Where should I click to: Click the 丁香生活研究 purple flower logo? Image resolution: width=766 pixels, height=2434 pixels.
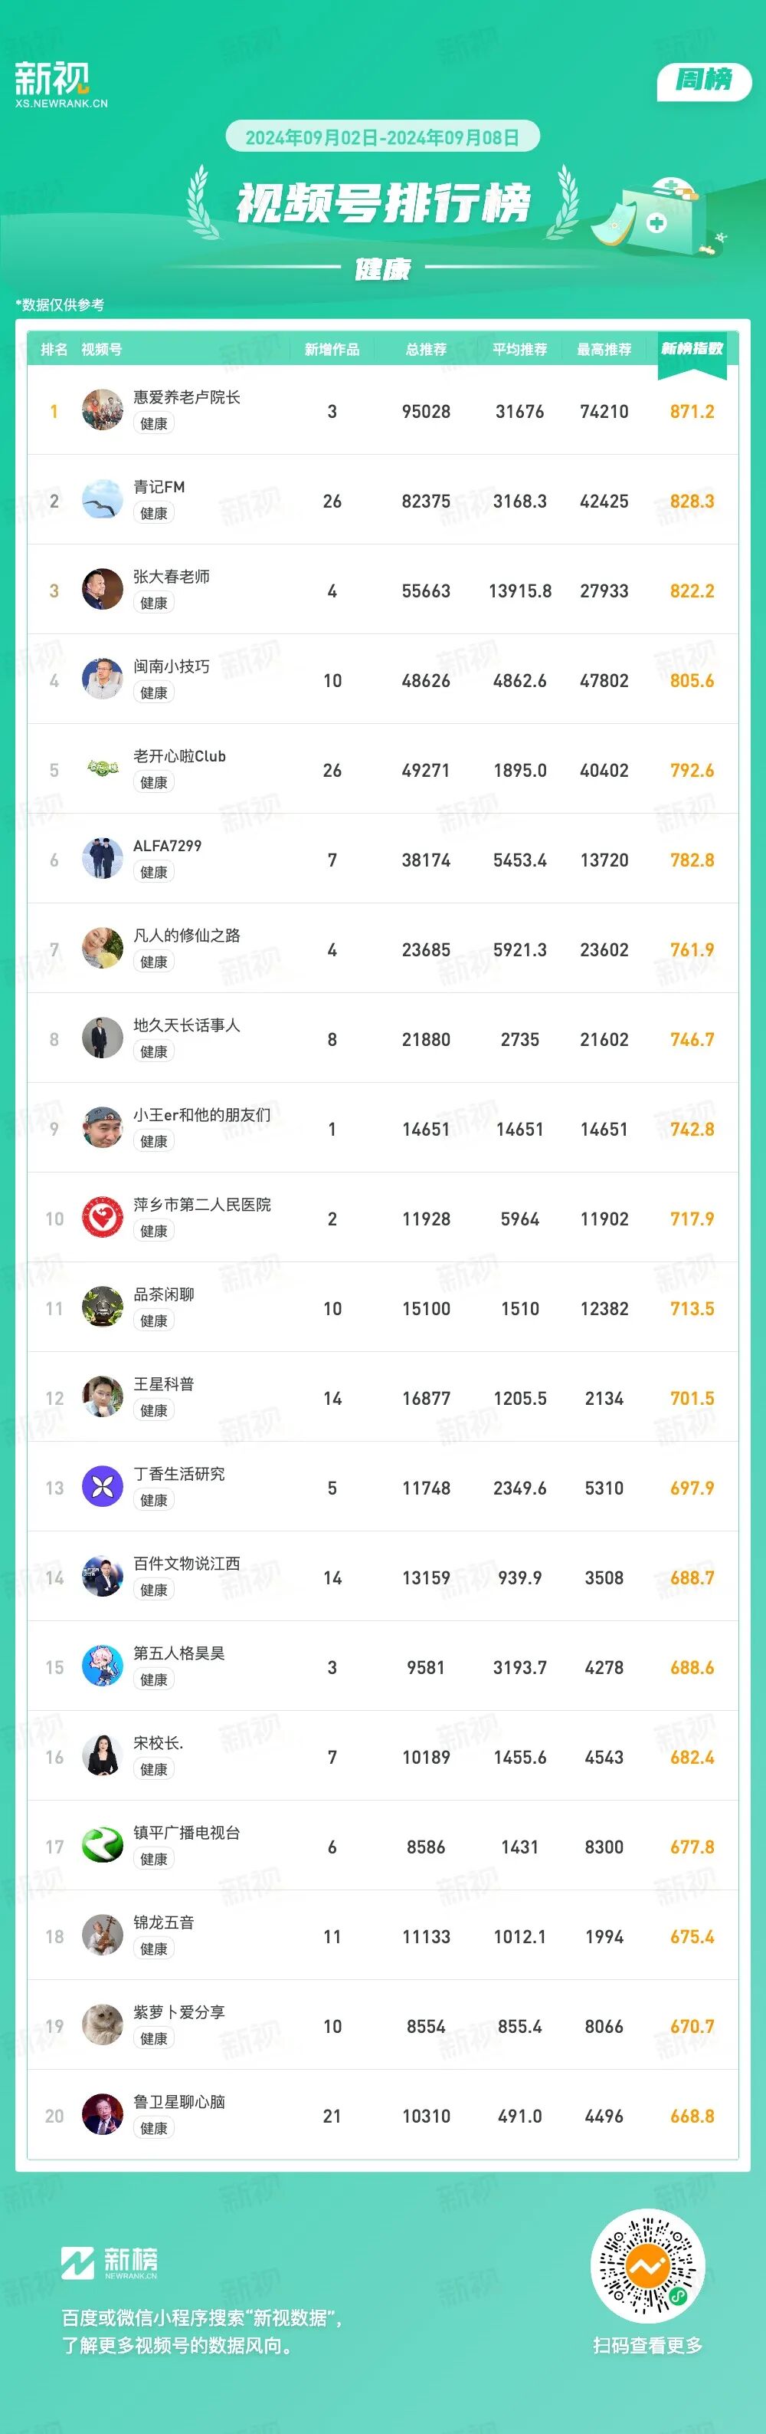click(102, 1487)
